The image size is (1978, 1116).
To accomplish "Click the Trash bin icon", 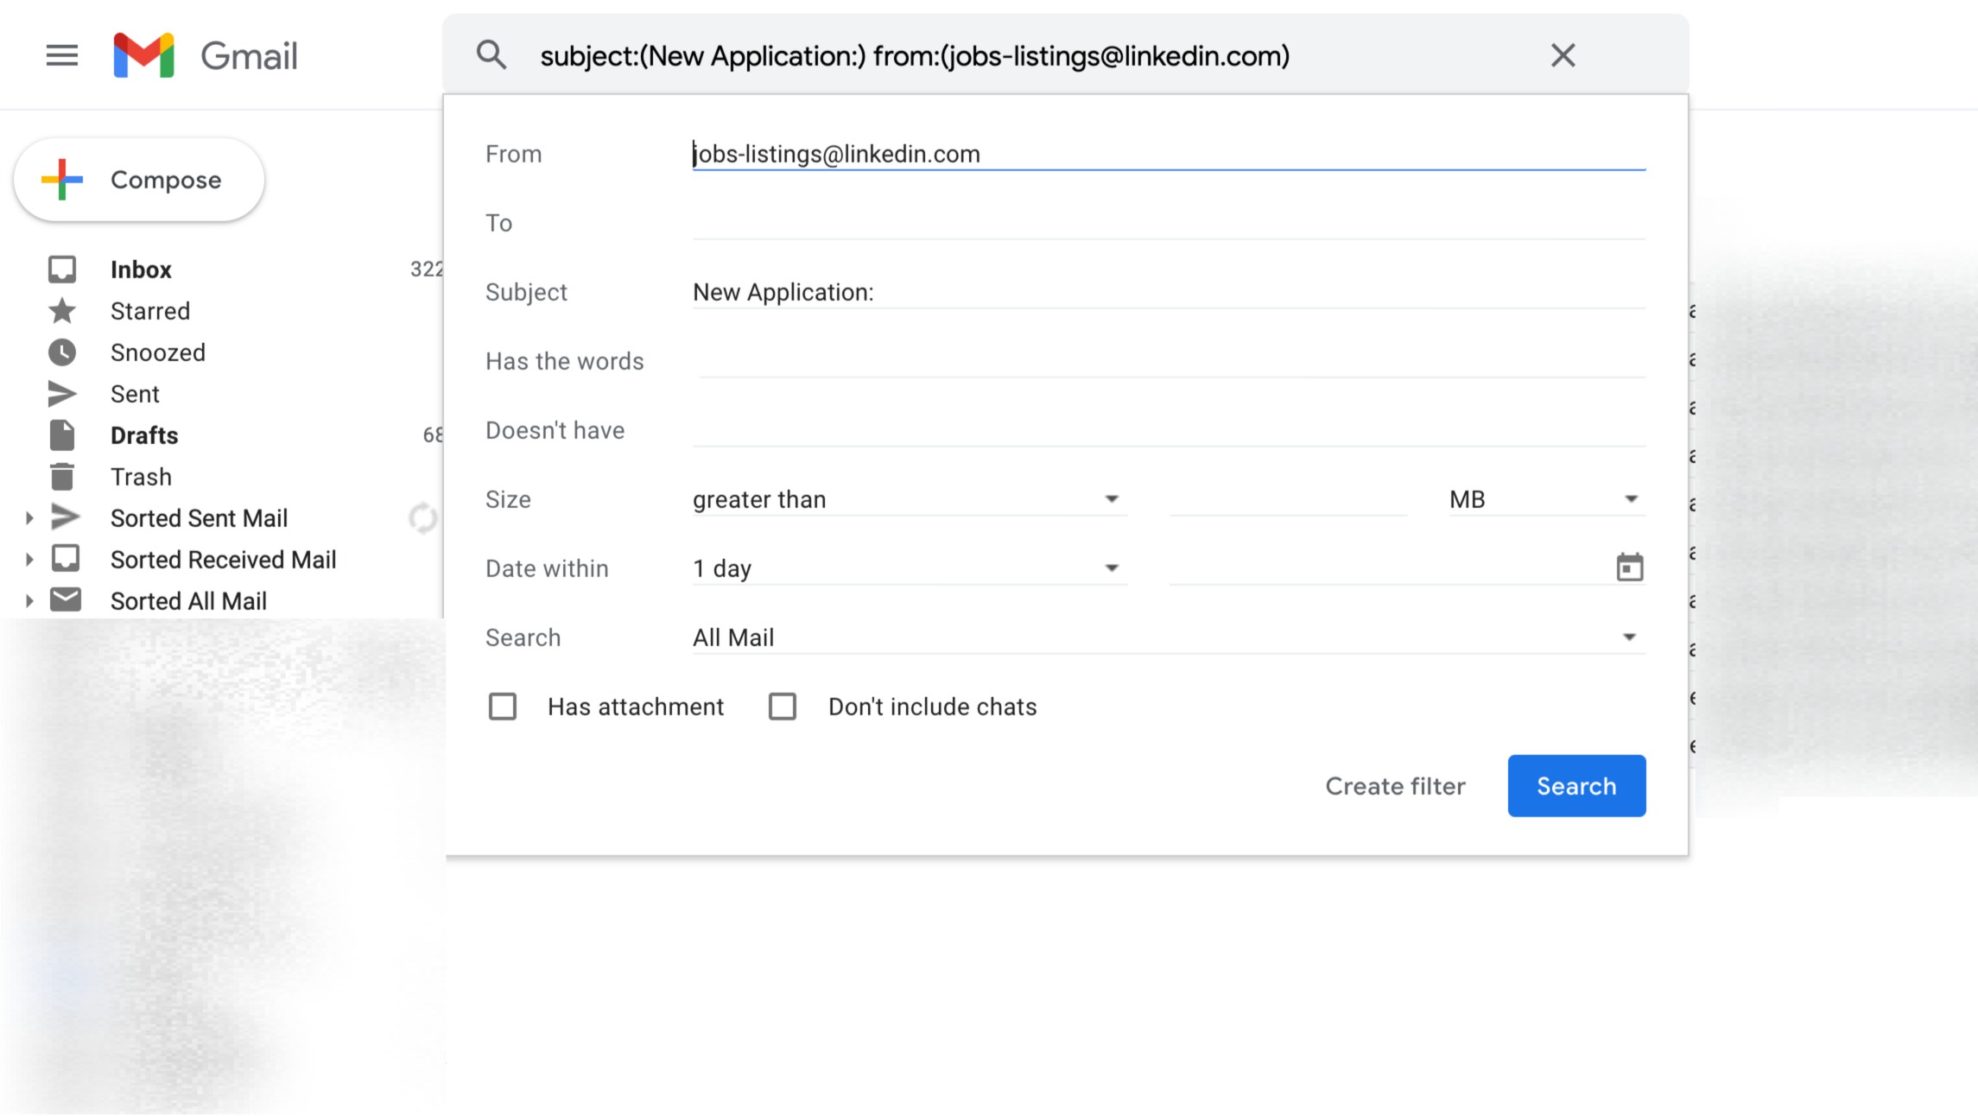I will 62,477.
